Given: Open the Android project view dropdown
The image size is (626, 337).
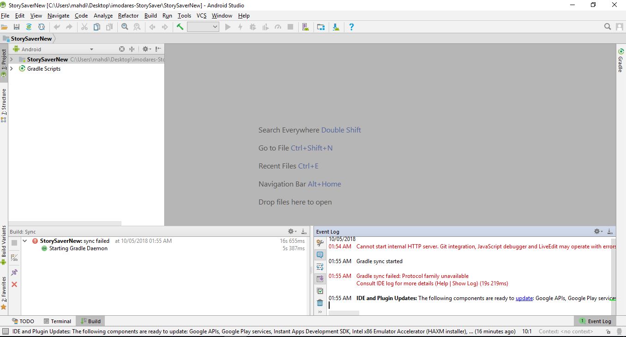Looking at the screenshot, I should tap(91, 49).
